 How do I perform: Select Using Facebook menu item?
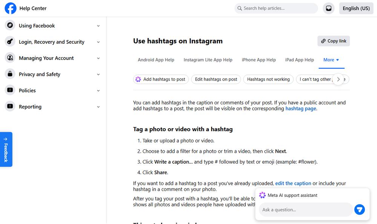pos(53,26)
